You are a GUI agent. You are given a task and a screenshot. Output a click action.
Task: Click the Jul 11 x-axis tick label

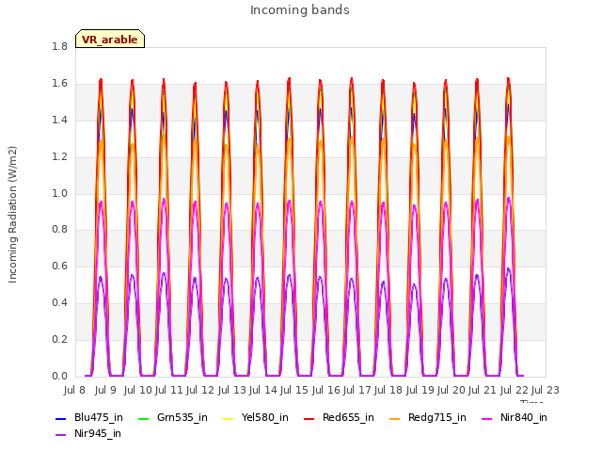tap(169, 390)
